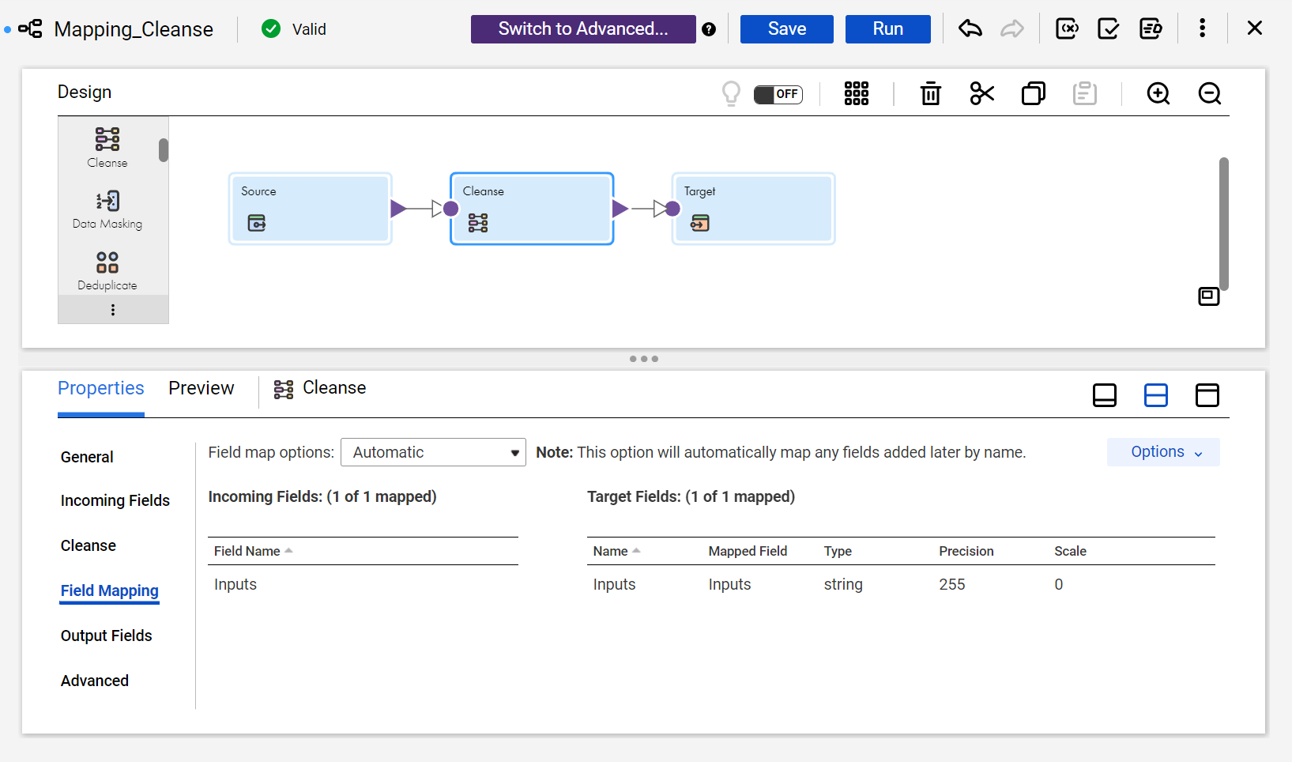This screenshot has width=1292, height=762.
Task: Select Cleanse transformation in palette
Action: tap(107, 147)
